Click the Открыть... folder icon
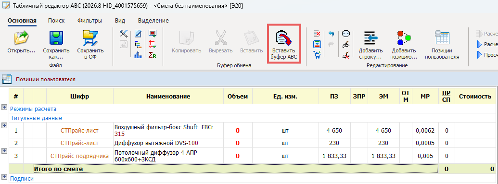Viewport: 498px width, 184px height. coord(21,38)
